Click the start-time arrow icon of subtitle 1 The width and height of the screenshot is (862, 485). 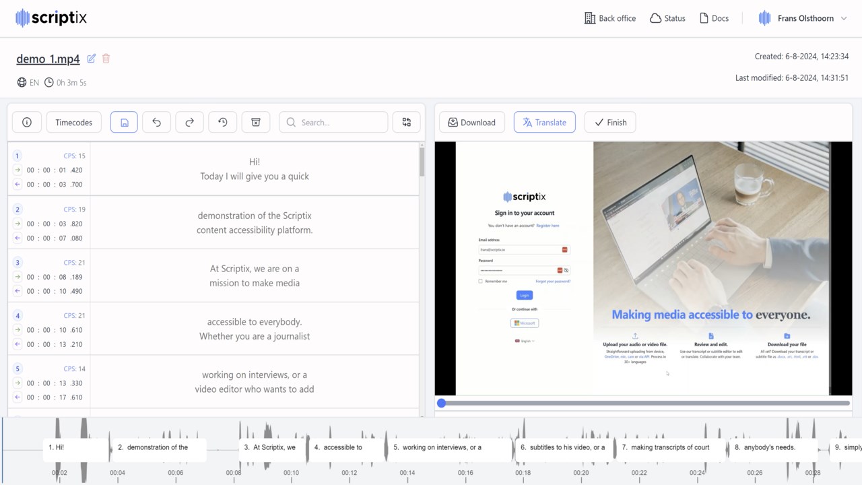click(18, 170)
